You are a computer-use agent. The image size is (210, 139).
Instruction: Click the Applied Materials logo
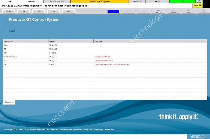tap(198, 136)
